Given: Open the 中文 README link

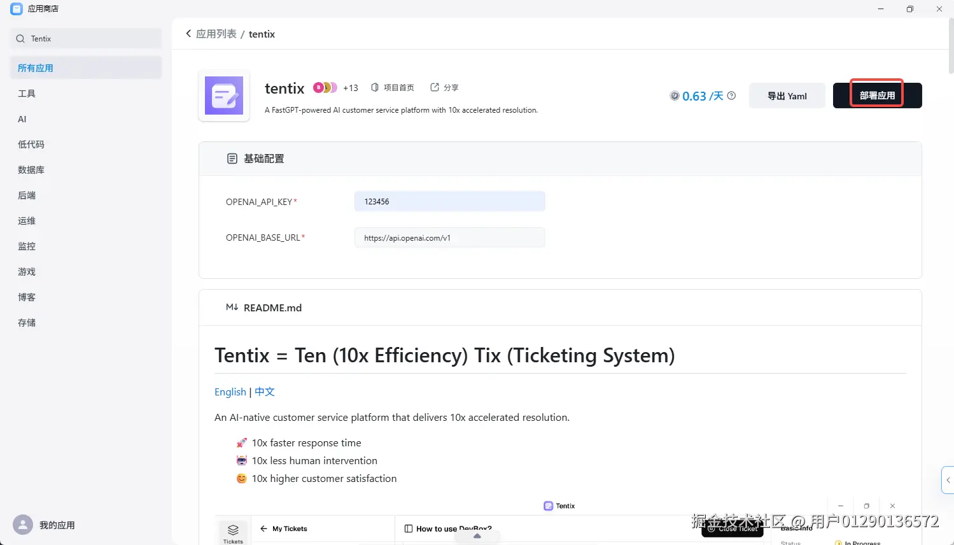Looking at the screenshot, I should [x=265, y=392].
